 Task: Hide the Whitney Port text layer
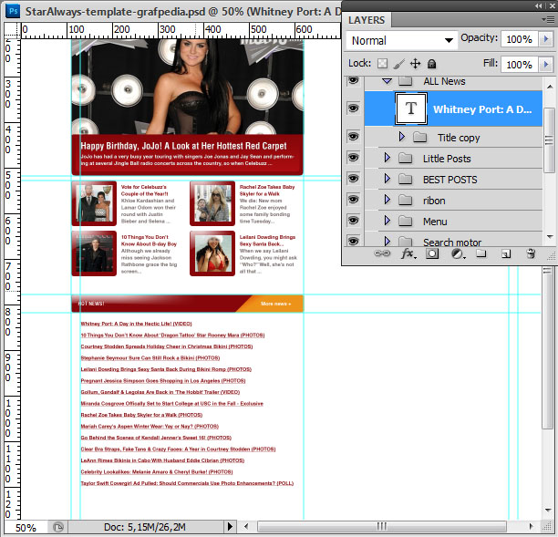tap(353, 108)
